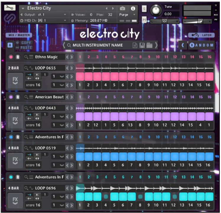Click next arrow for LOOP 0443
This screenshot has height=213, width=221.
(72, 108)
